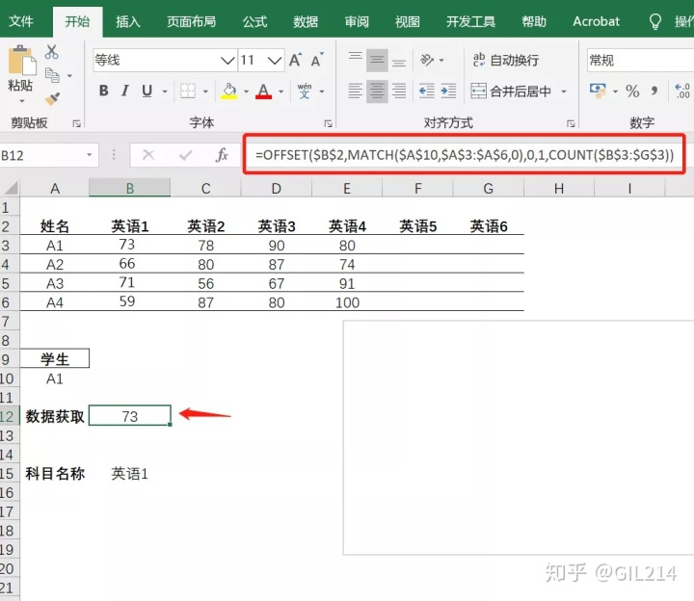
Task: Open clipboard pane launcher
Action: pyautogui.click(x=76, y=124)
